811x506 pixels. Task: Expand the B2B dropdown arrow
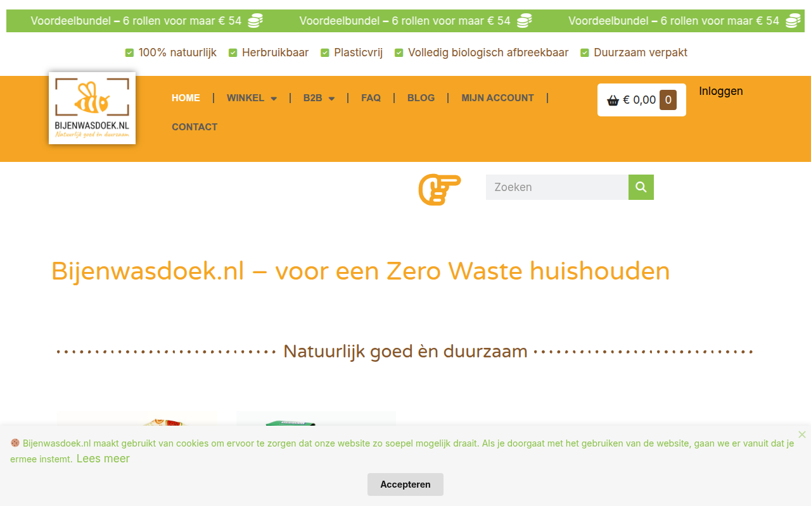tap(331, 99)
